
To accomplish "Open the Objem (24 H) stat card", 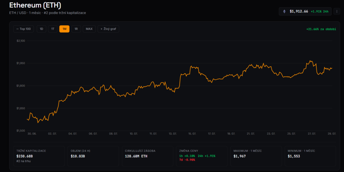I will click(93, 156).
